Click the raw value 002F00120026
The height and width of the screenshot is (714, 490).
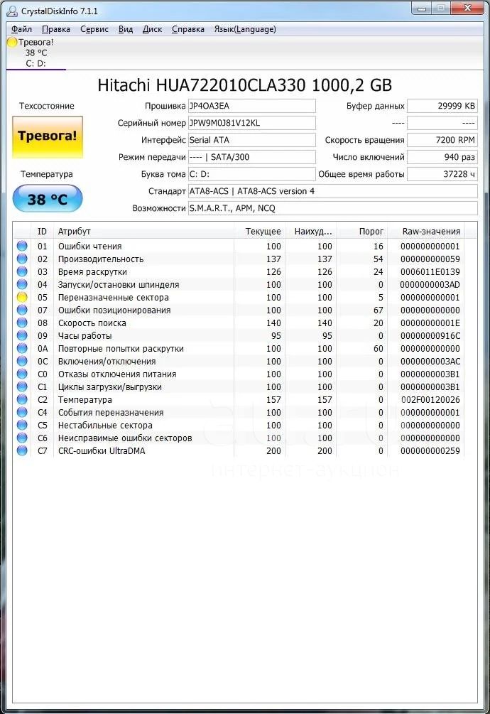(x=430, y=399)
